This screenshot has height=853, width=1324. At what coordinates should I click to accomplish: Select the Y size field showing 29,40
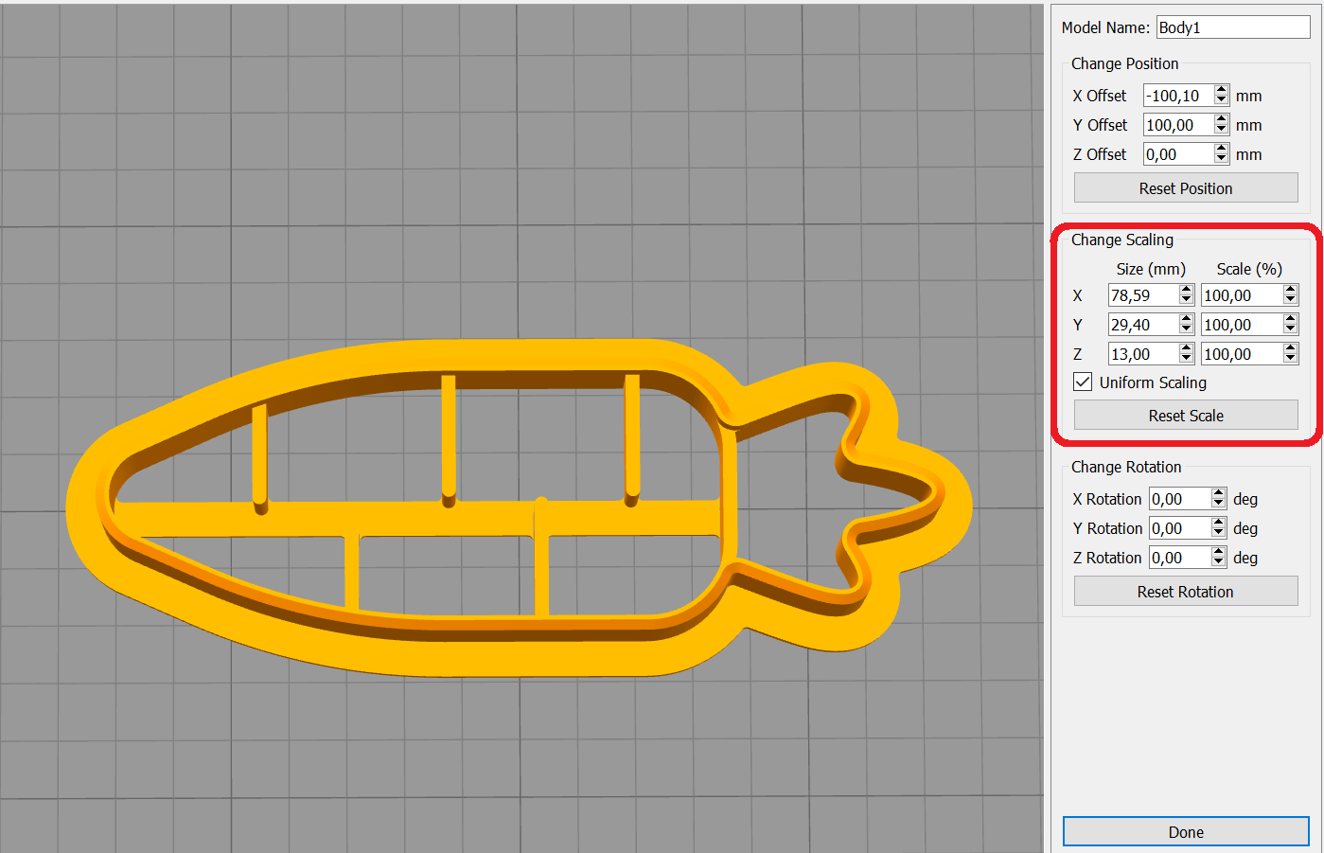tap(1143, 325)
